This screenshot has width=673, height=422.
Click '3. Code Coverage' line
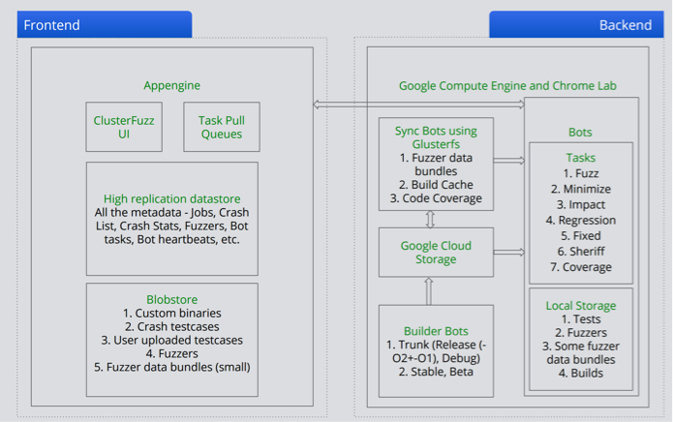(x=436, y=198)
